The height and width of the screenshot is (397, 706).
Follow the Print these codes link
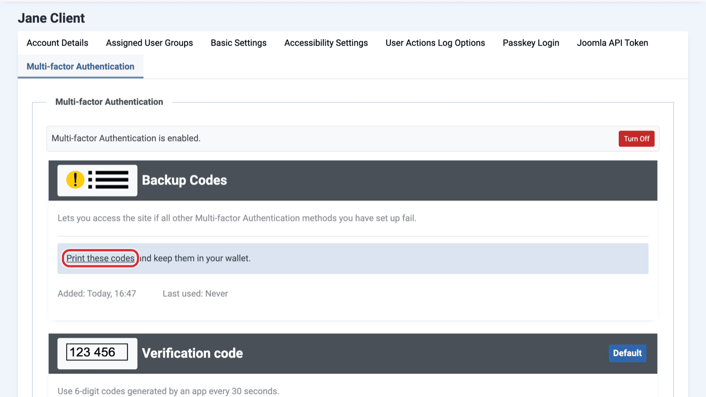[100, 258]
